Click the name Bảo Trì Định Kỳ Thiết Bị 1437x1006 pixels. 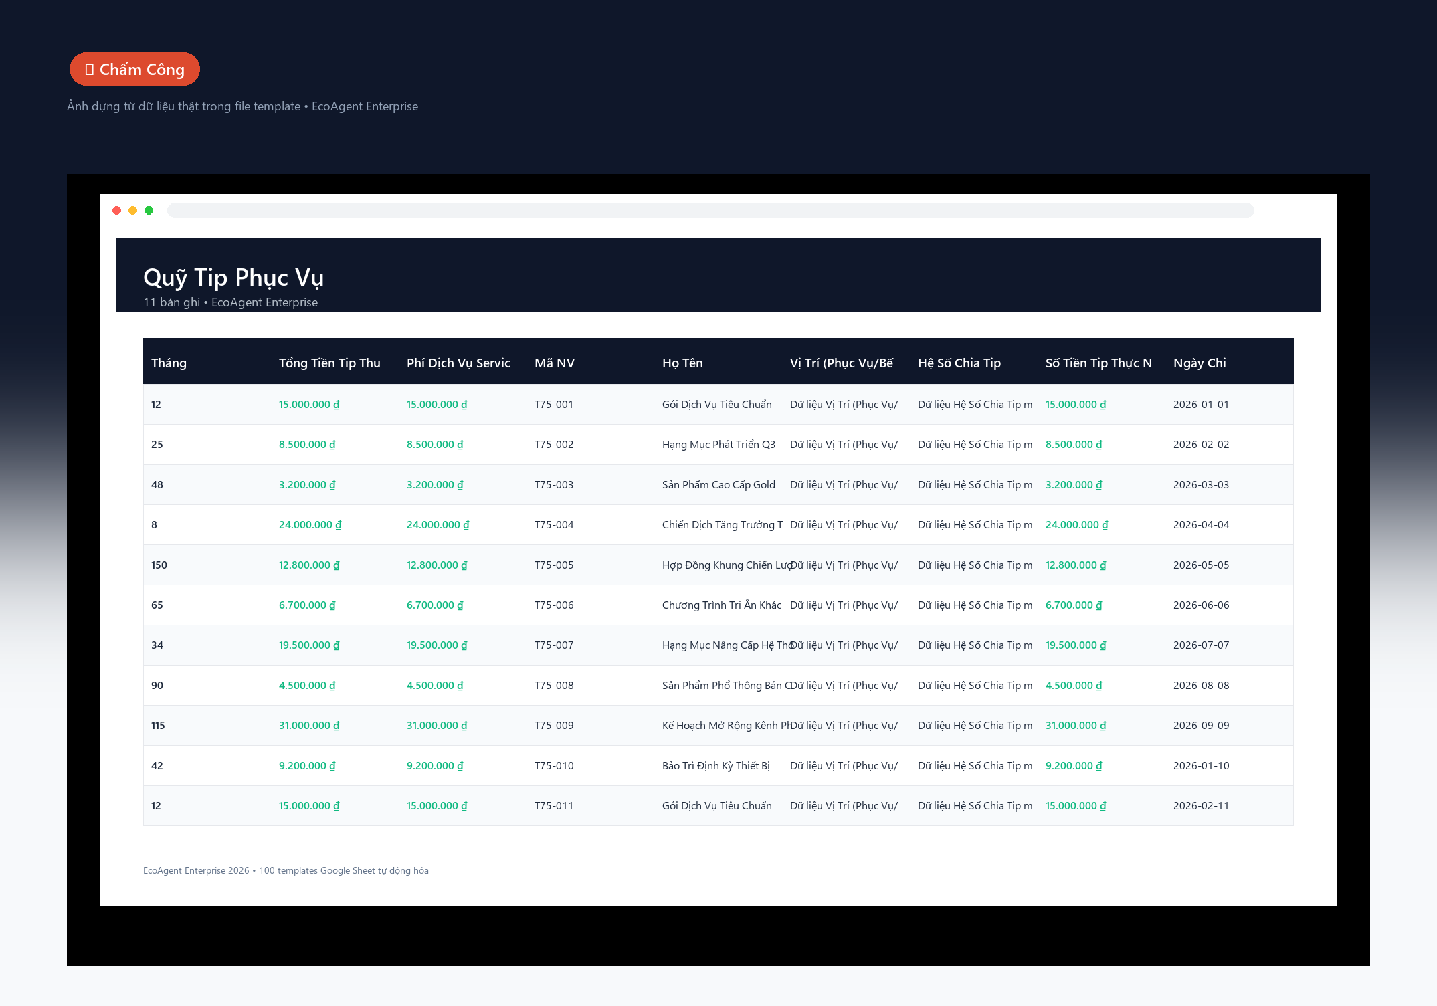(x=716, y=765)
